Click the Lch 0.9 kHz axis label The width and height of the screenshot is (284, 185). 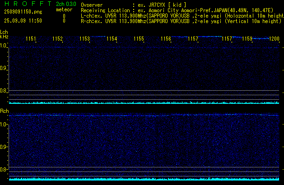3,68
